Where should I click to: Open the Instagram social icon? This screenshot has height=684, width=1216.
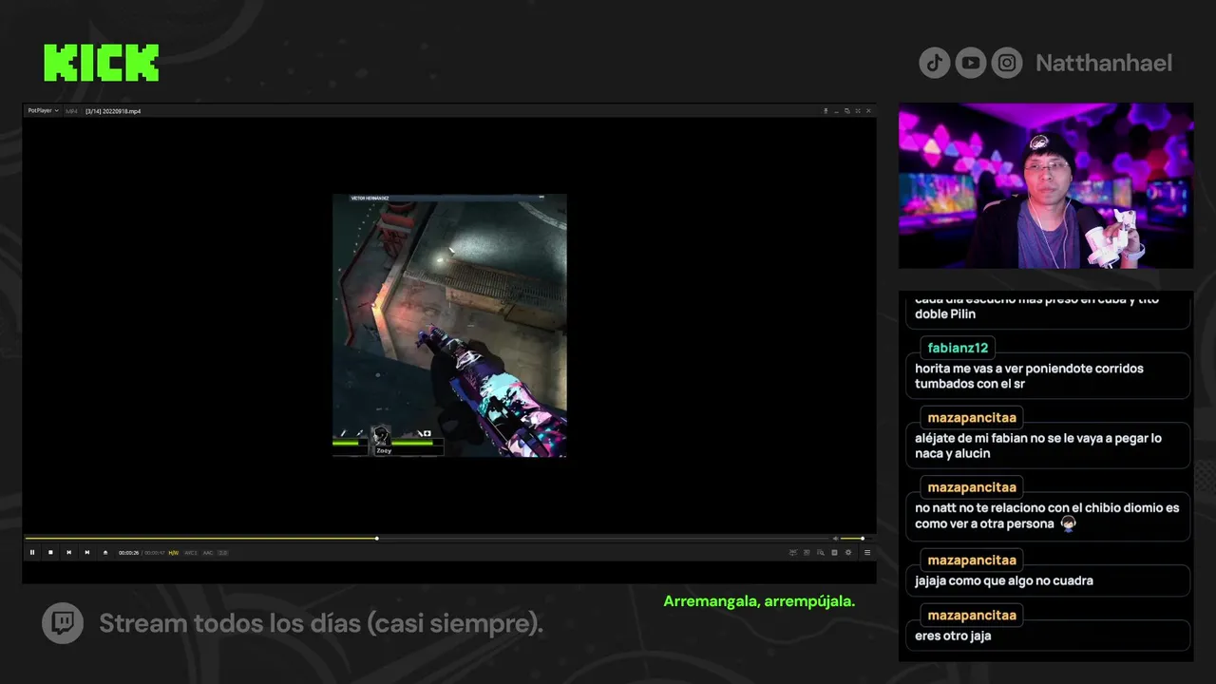pos(1007,63)
